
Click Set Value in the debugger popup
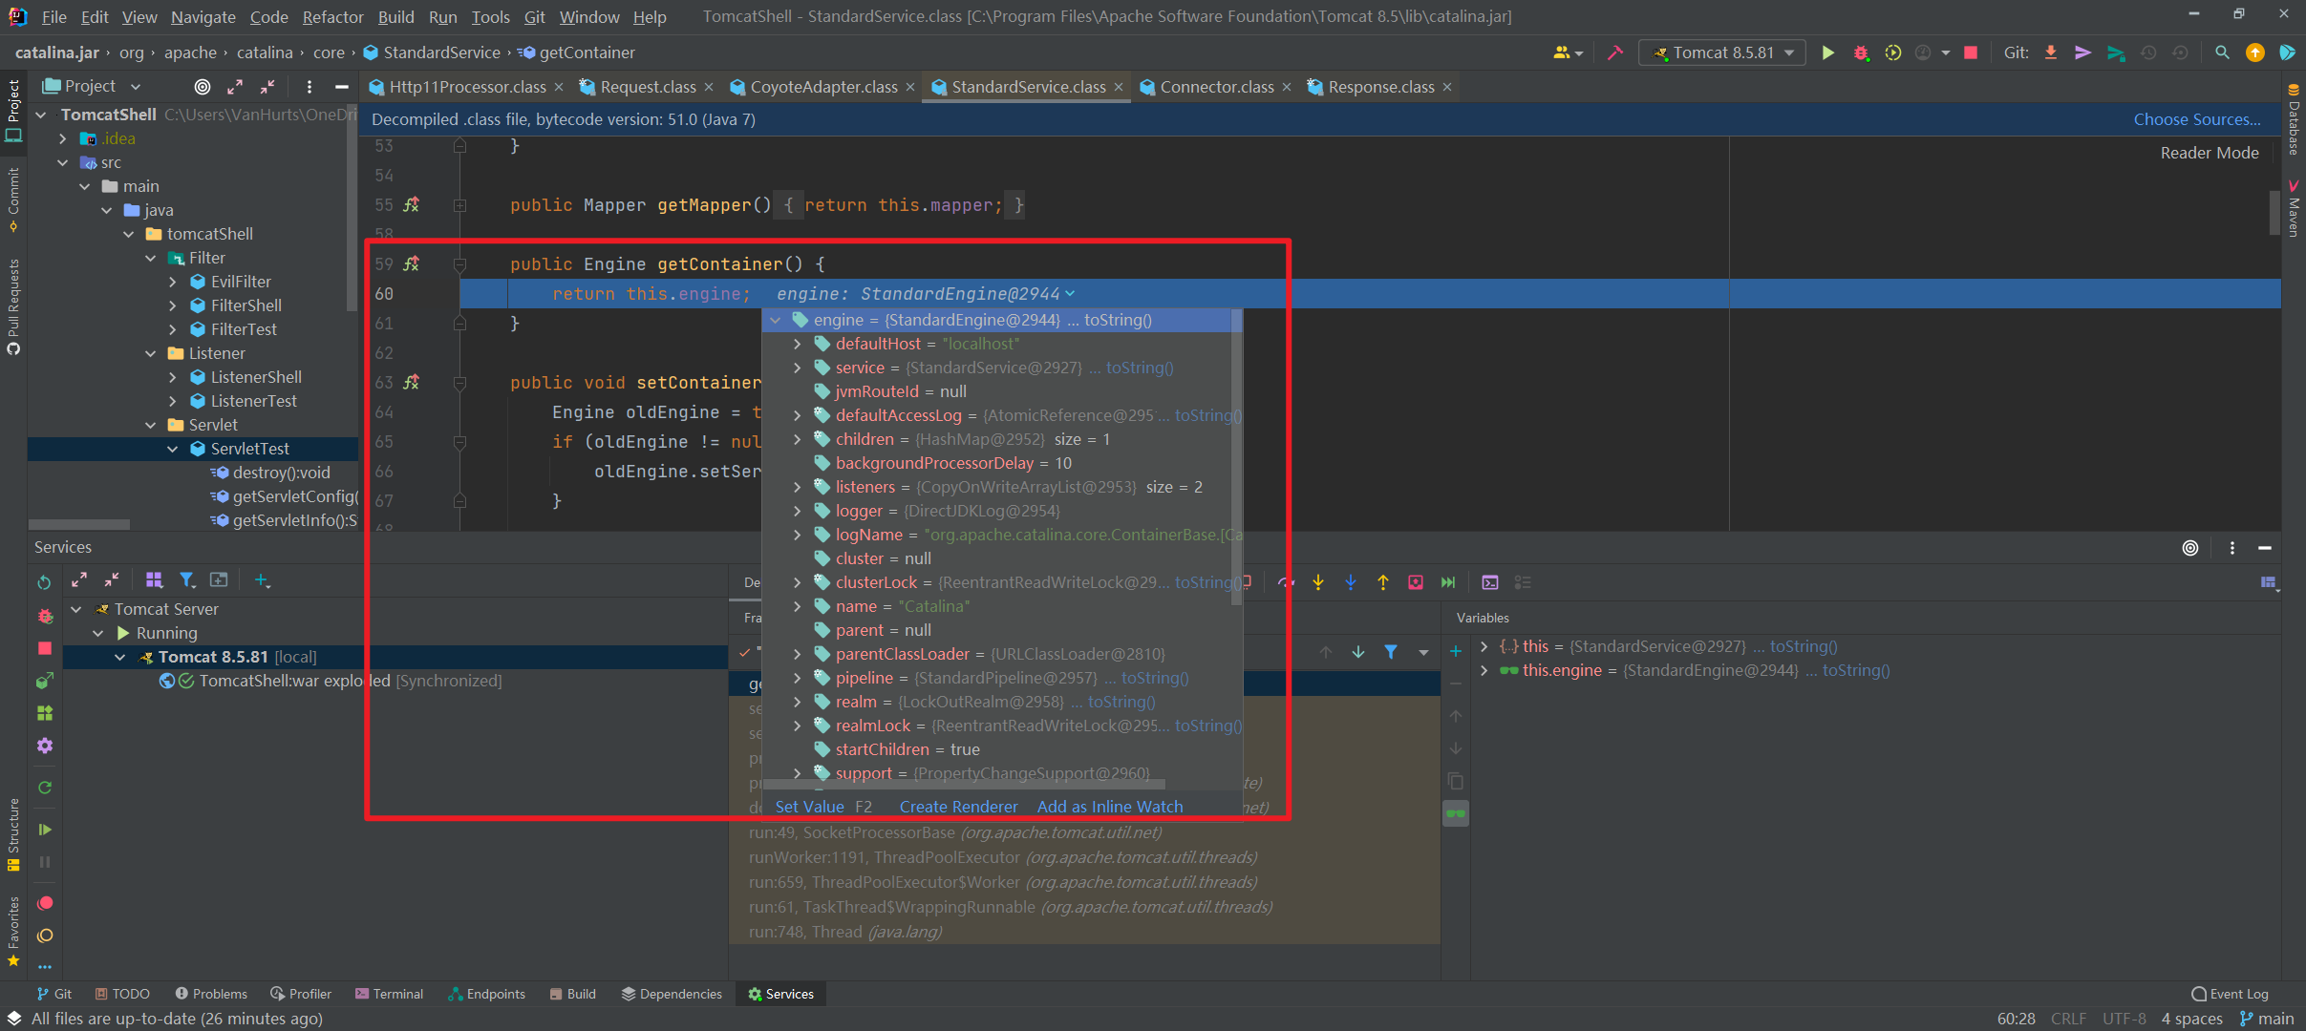[808, 807]
